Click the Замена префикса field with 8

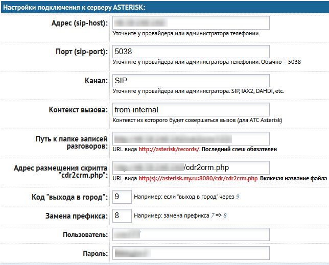pos(122,215)
